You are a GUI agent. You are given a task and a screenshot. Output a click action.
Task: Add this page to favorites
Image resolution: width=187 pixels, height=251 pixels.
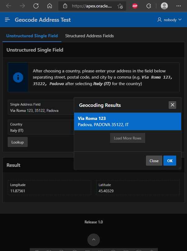pos(120,6)
